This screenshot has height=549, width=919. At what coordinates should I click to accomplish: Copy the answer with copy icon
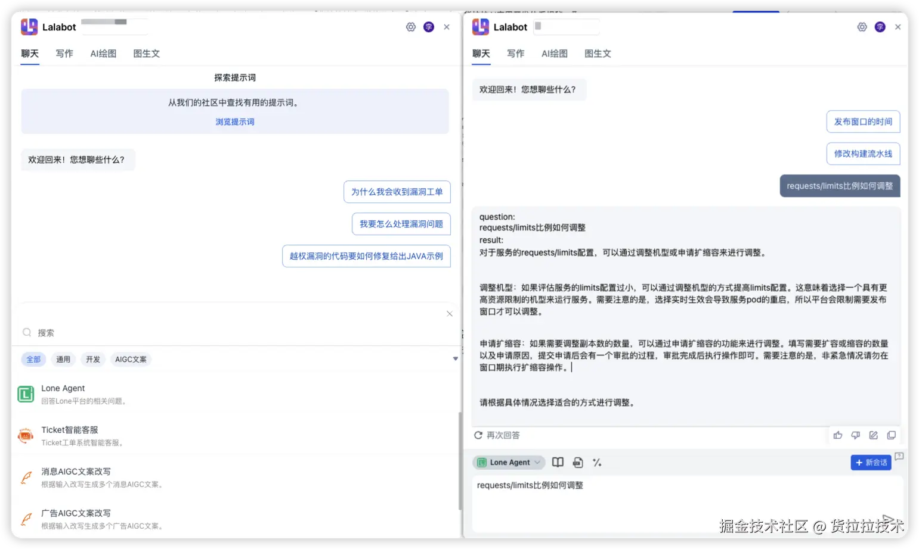892,435
